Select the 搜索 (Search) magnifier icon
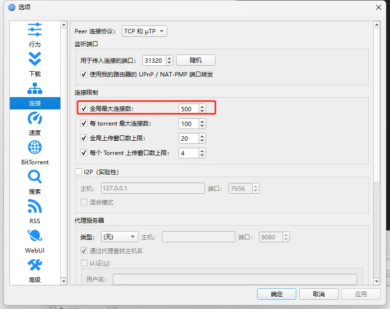This screenshot has height=309, width=390. 35,177
